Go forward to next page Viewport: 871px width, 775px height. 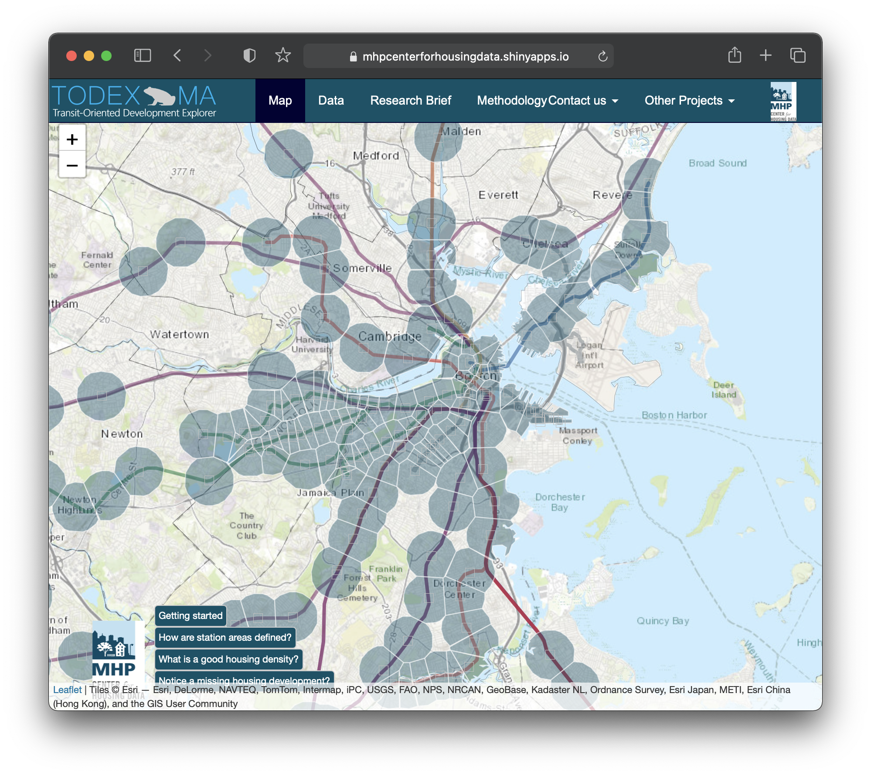(x=208, y=56)
